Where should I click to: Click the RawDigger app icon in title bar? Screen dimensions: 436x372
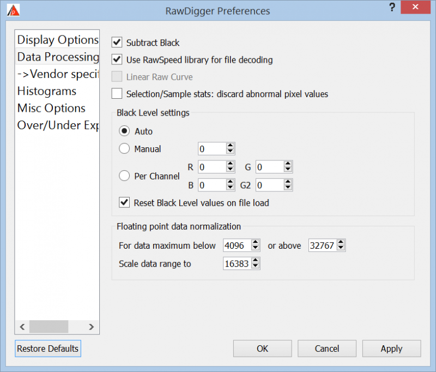(x=13, y=11)
